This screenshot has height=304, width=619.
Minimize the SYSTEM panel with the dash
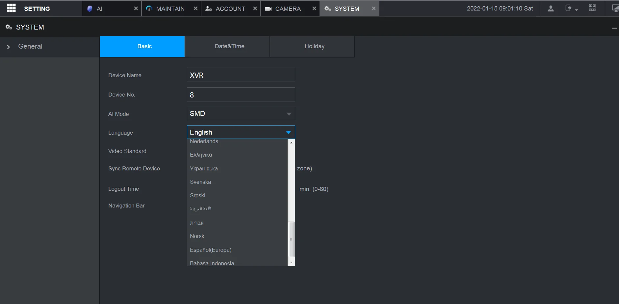(x=614, y=28)
